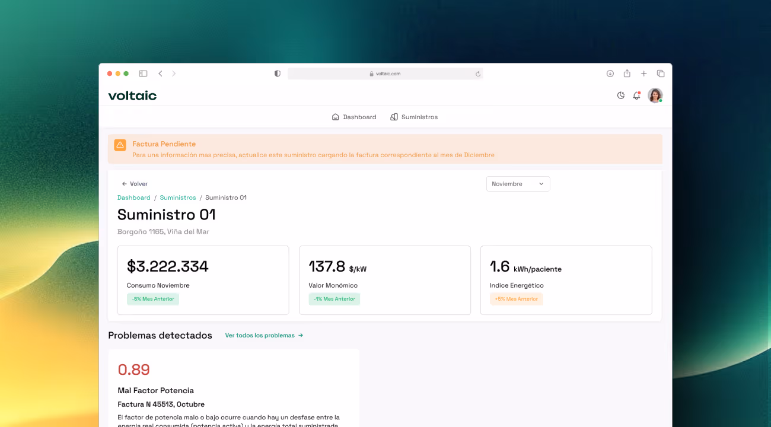Click the Suministro 01 heading
This screenshot has height=427, width=771.
[x=167, y=214]
